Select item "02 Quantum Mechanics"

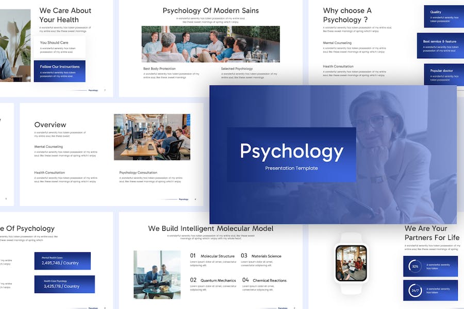(213, 280)
